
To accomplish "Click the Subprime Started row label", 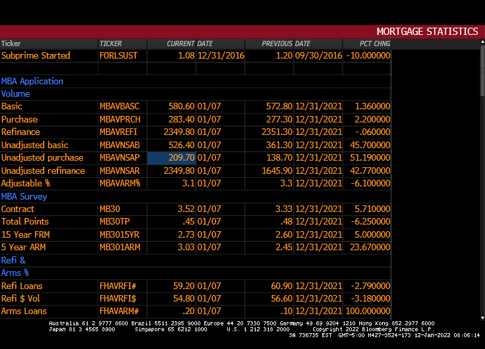I will tap(36, 56).
